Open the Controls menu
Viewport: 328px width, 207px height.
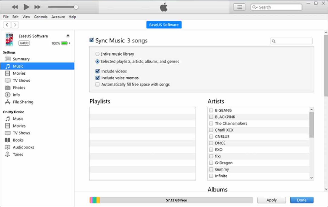click(x=41, y=17)
